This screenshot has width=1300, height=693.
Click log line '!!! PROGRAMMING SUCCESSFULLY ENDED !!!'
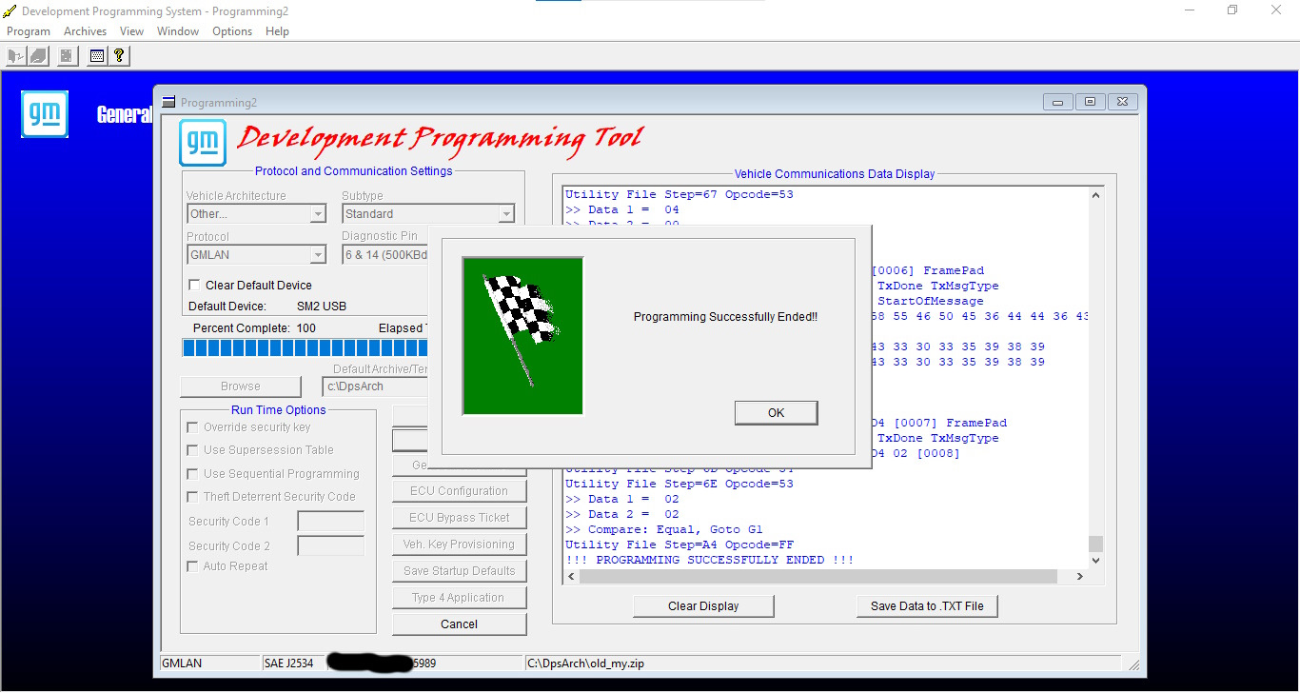[709, 560]
